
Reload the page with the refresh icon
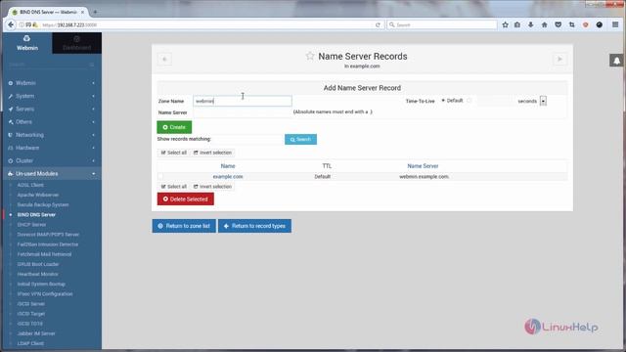tap(378, 24)
